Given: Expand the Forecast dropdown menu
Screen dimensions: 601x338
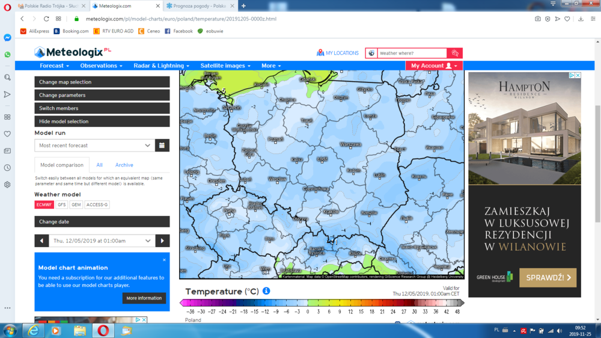Looking at the screenshot, I should pyautogui.click(x=55, y=66).
